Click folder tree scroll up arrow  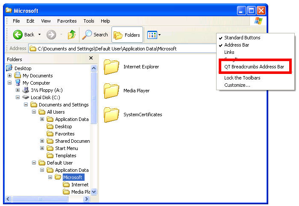pos(94,68)
